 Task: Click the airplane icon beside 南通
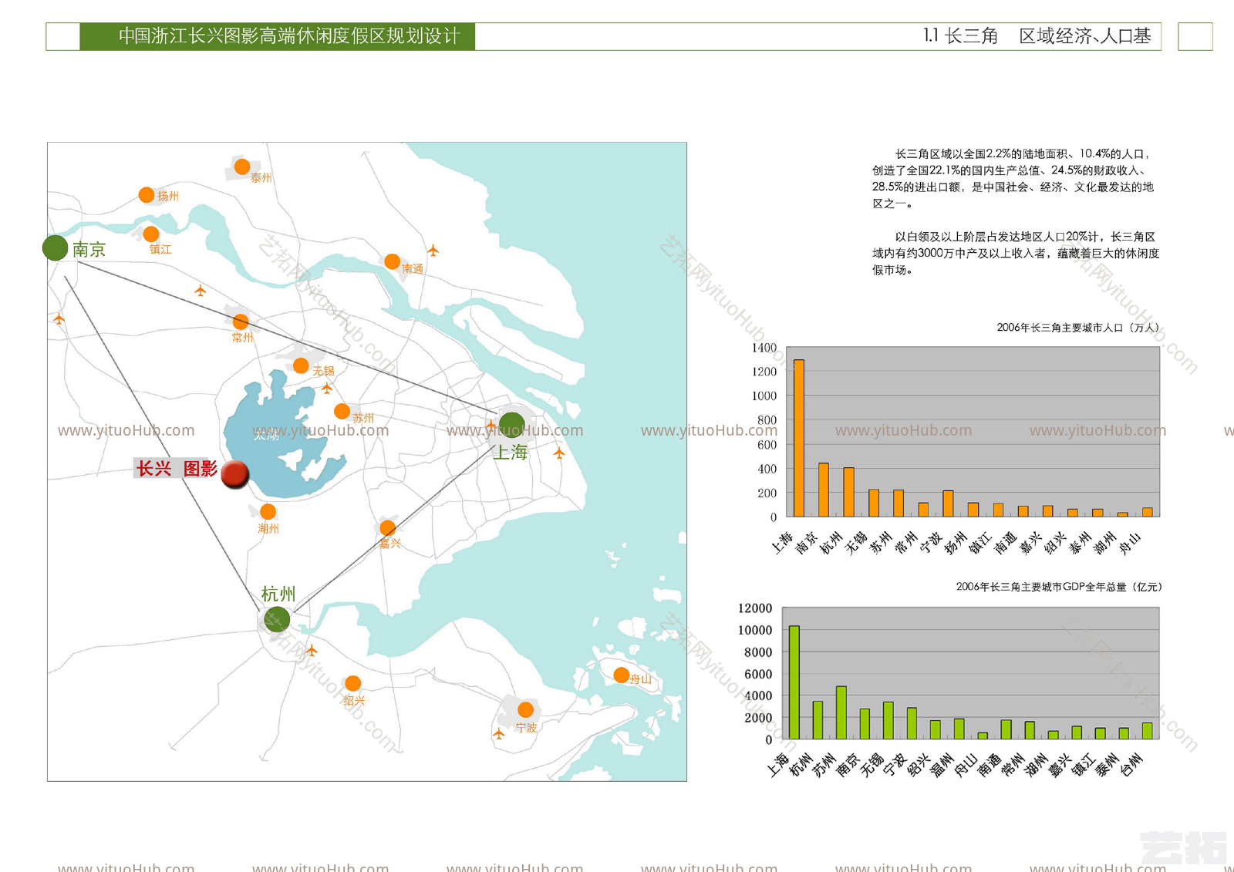tap(433, 251)
